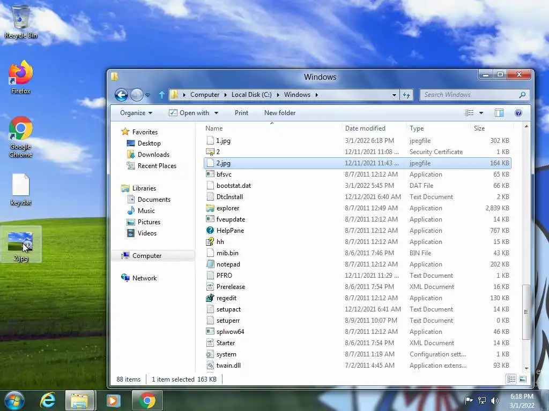549x411 pixels.
Task: Click the Refresh button in address bar
Action: pyautogui.click(x=406, y=95)
